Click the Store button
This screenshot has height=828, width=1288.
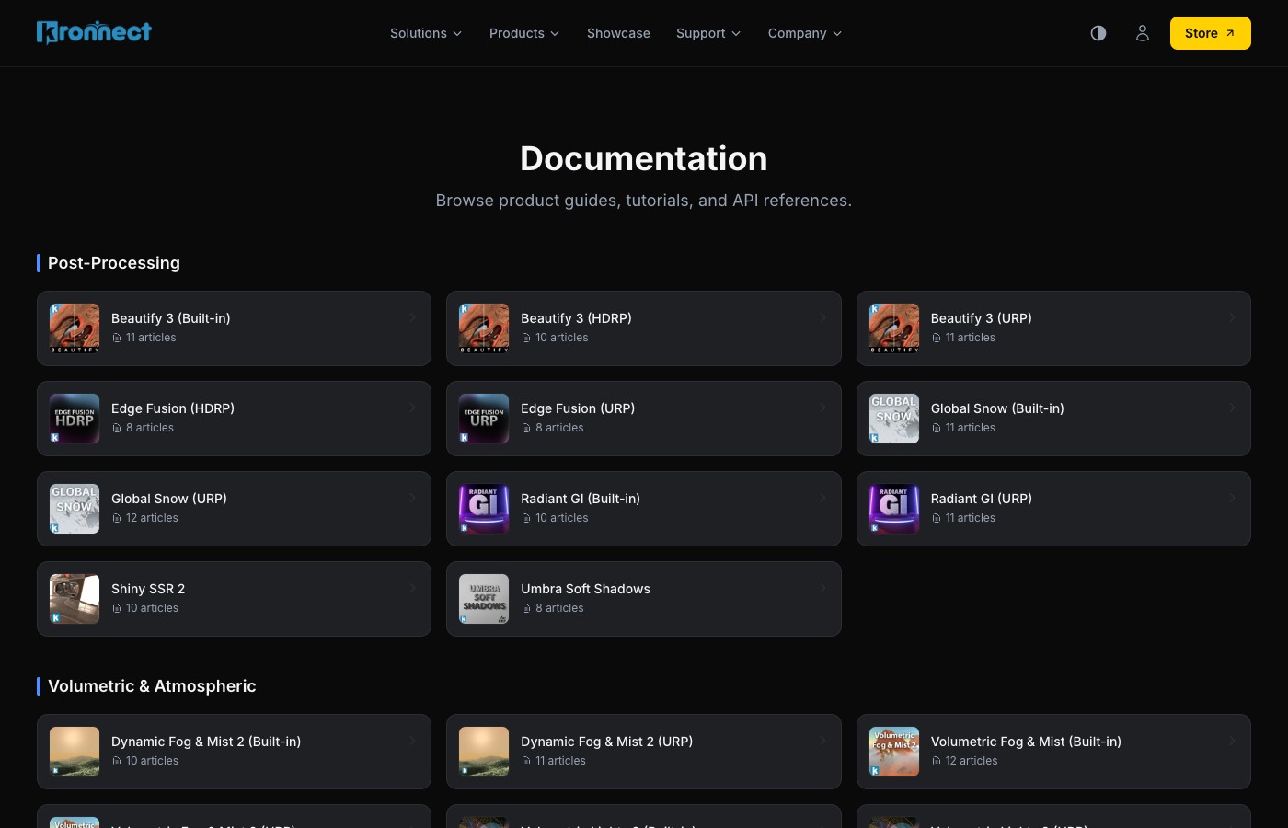[1211, 33]
